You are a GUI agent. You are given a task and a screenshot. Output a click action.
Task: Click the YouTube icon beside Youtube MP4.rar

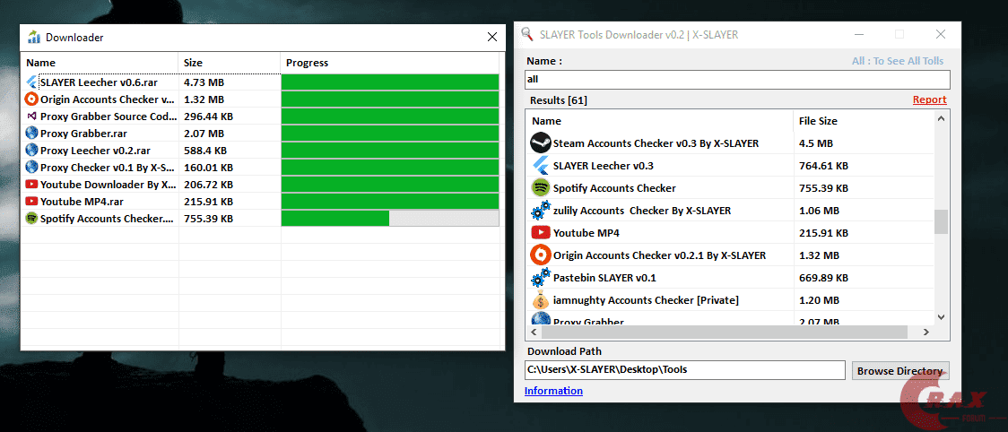click(x=31, y=202)
